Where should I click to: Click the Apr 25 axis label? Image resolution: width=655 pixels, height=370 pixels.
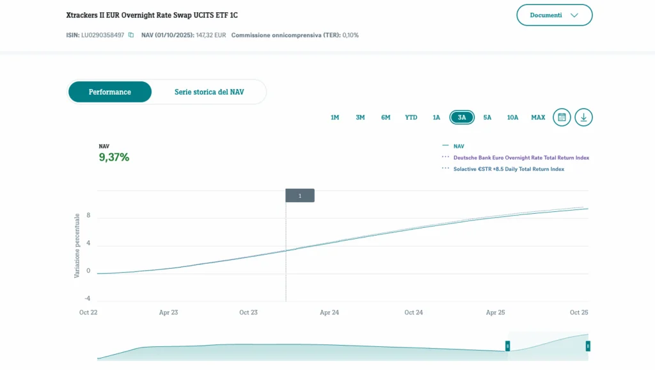click(496, 312)
